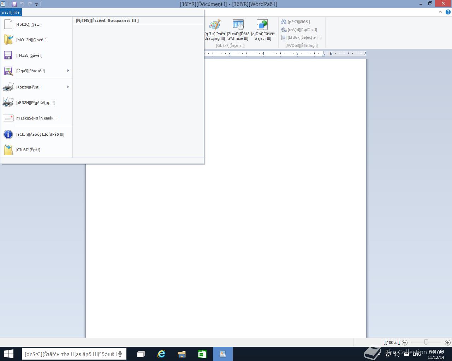This screenshot has height=361, width=452.
Task: Click WordPad taskbar button
Action: tap(223, 354)
